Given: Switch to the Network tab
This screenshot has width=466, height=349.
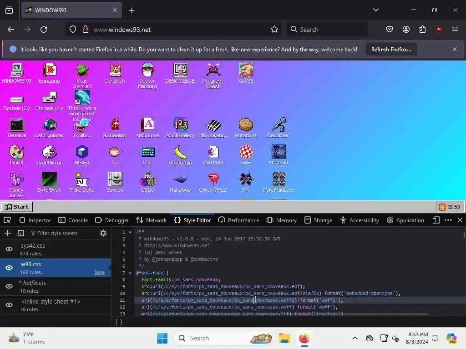Looking at the screenshot, I should click(151, 220).
